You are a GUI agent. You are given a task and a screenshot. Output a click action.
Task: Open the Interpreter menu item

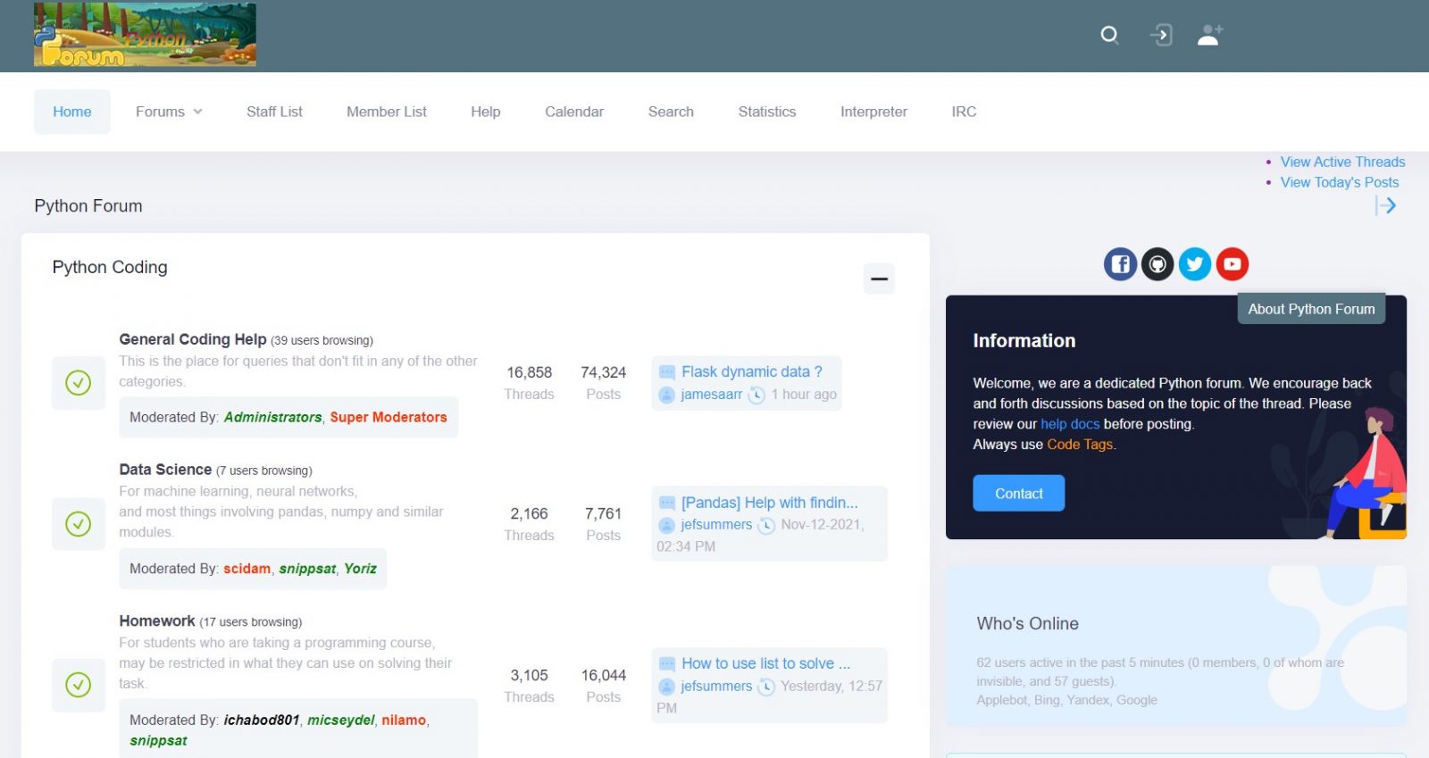[873, 112]
